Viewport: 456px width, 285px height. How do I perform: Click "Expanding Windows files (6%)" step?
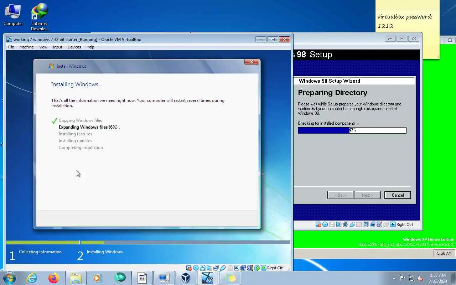tap(89, 127)
